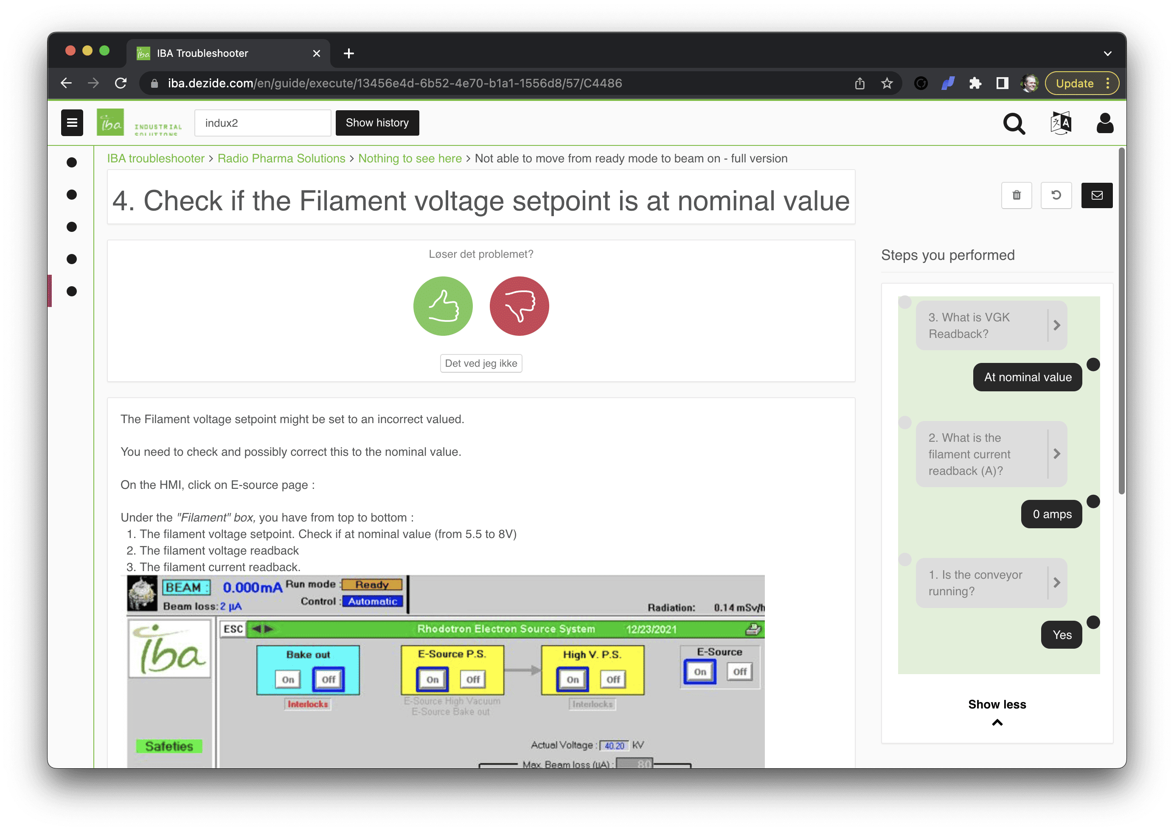The image size is (1174, 831).
Task: Click the email/envelope icon
Action: point(1098,194)
